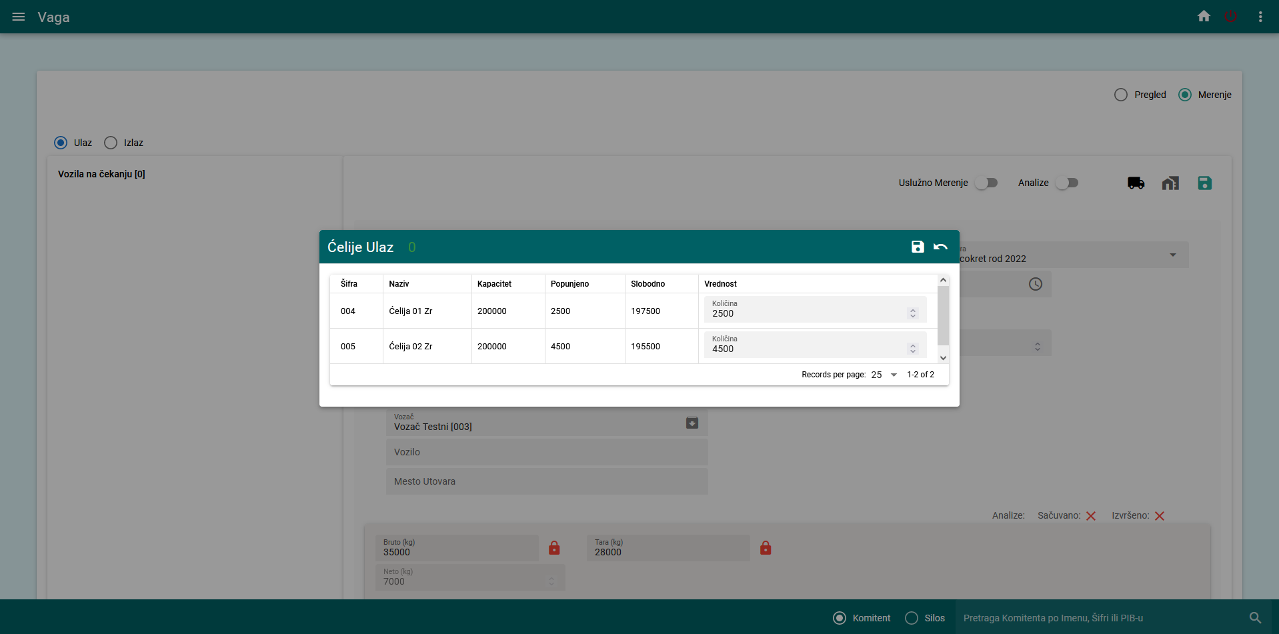The height and width of the screenshot is (634, 1279).
Task: Click the search magnifier icon
Action: (x=1255, y=618)
